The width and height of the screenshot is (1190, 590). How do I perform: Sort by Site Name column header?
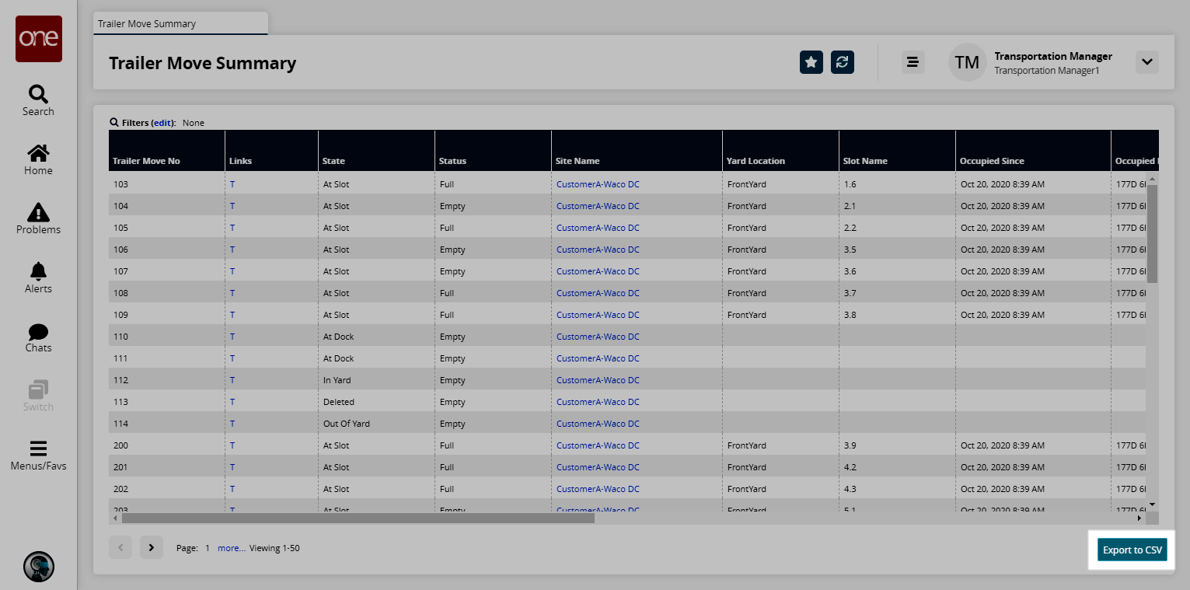(x=637, y=151)
